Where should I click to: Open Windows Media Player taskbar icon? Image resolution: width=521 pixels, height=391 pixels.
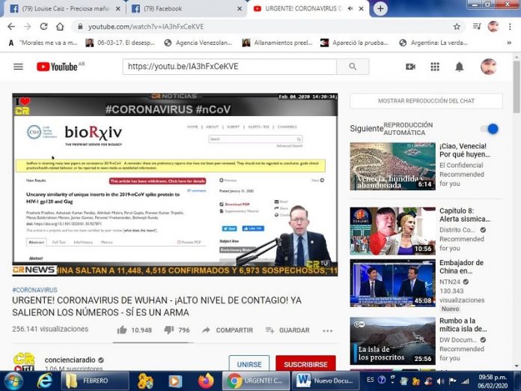[174, 381]
